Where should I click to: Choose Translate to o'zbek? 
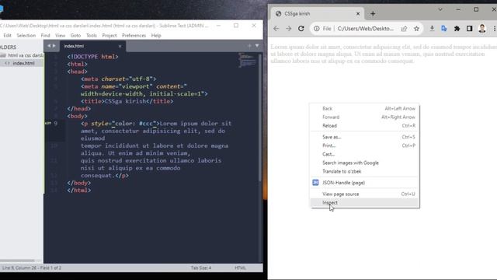click(364, 171)
